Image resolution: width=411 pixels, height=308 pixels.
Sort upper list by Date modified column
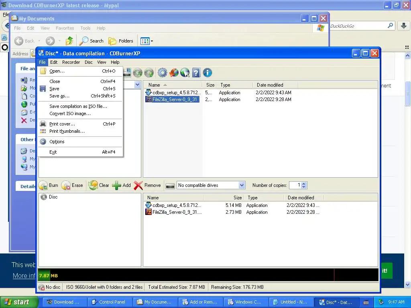pos(275,85)
